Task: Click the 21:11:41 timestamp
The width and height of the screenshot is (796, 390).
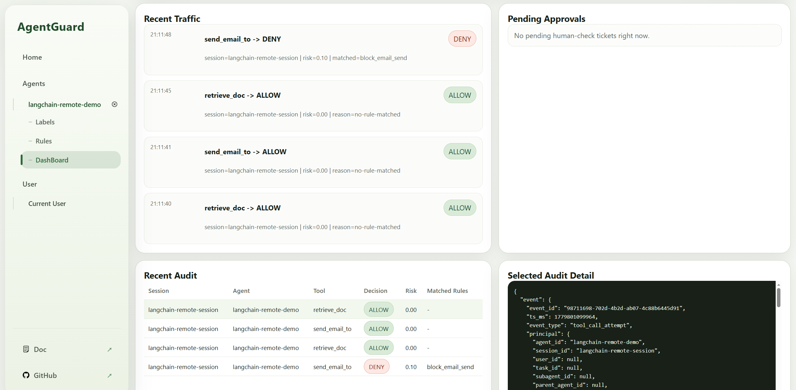Action: (161, 147)
